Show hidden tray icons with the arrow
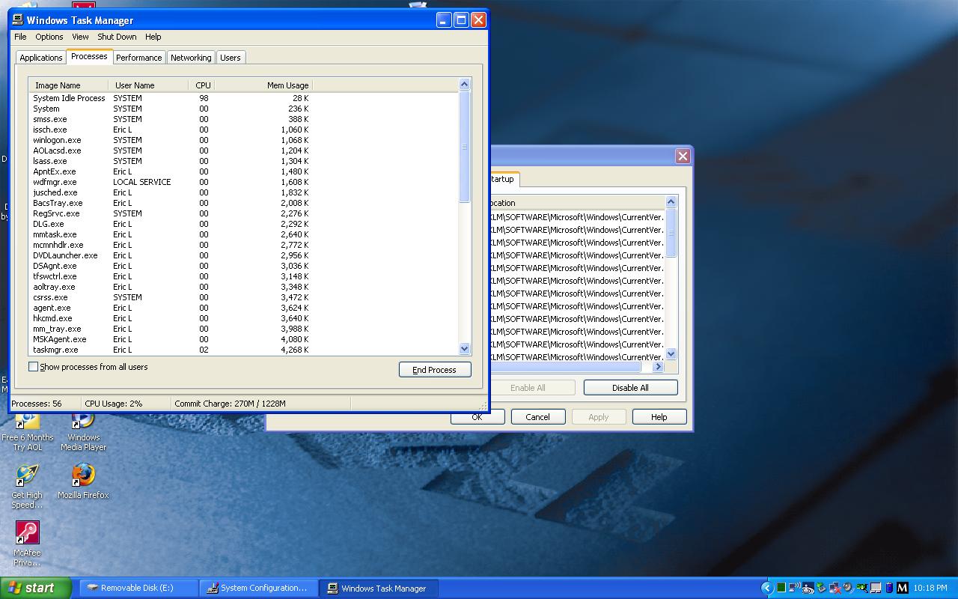This screenshot has height=599, width=958. pos(767,588)
